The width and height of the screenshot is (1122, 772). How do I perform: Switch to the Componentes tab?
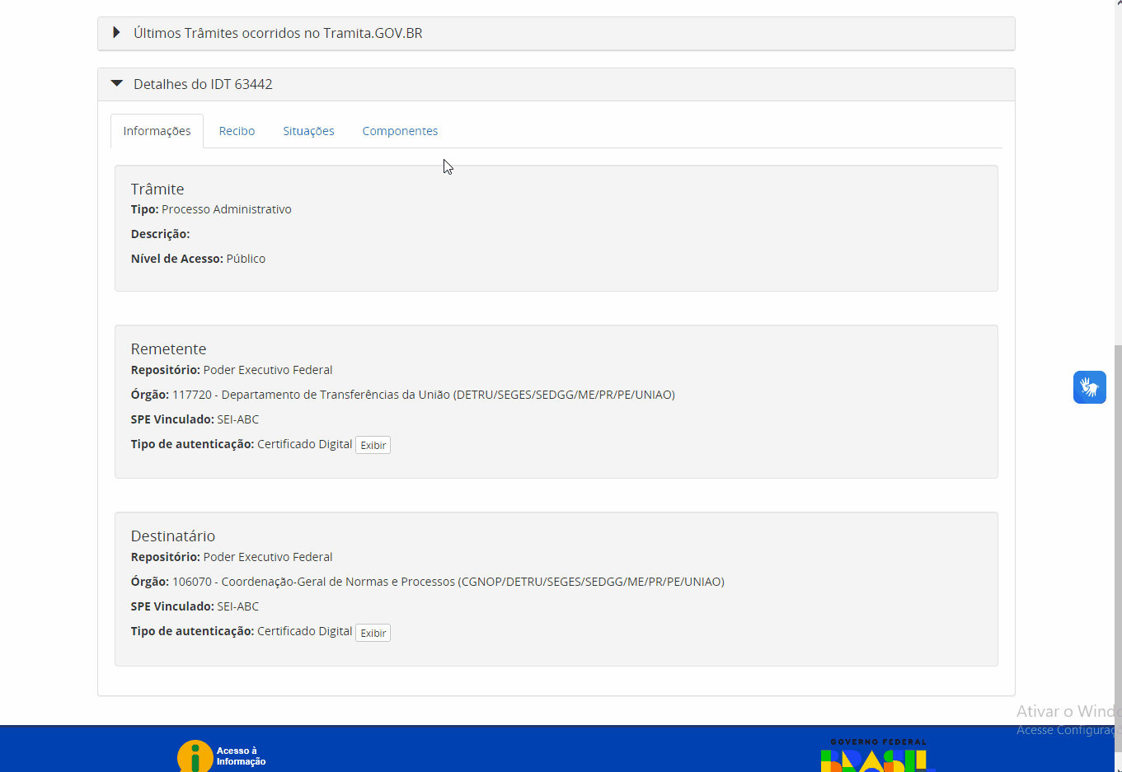400,131
